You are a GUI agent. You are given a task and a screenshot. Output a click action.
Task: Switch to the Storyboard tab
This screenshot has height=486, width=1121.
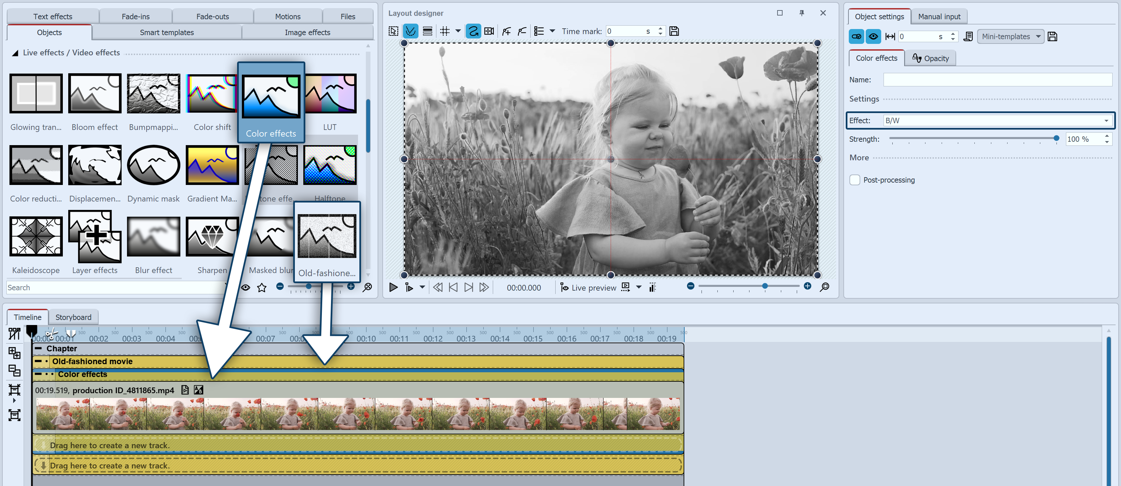coord(73,317)
